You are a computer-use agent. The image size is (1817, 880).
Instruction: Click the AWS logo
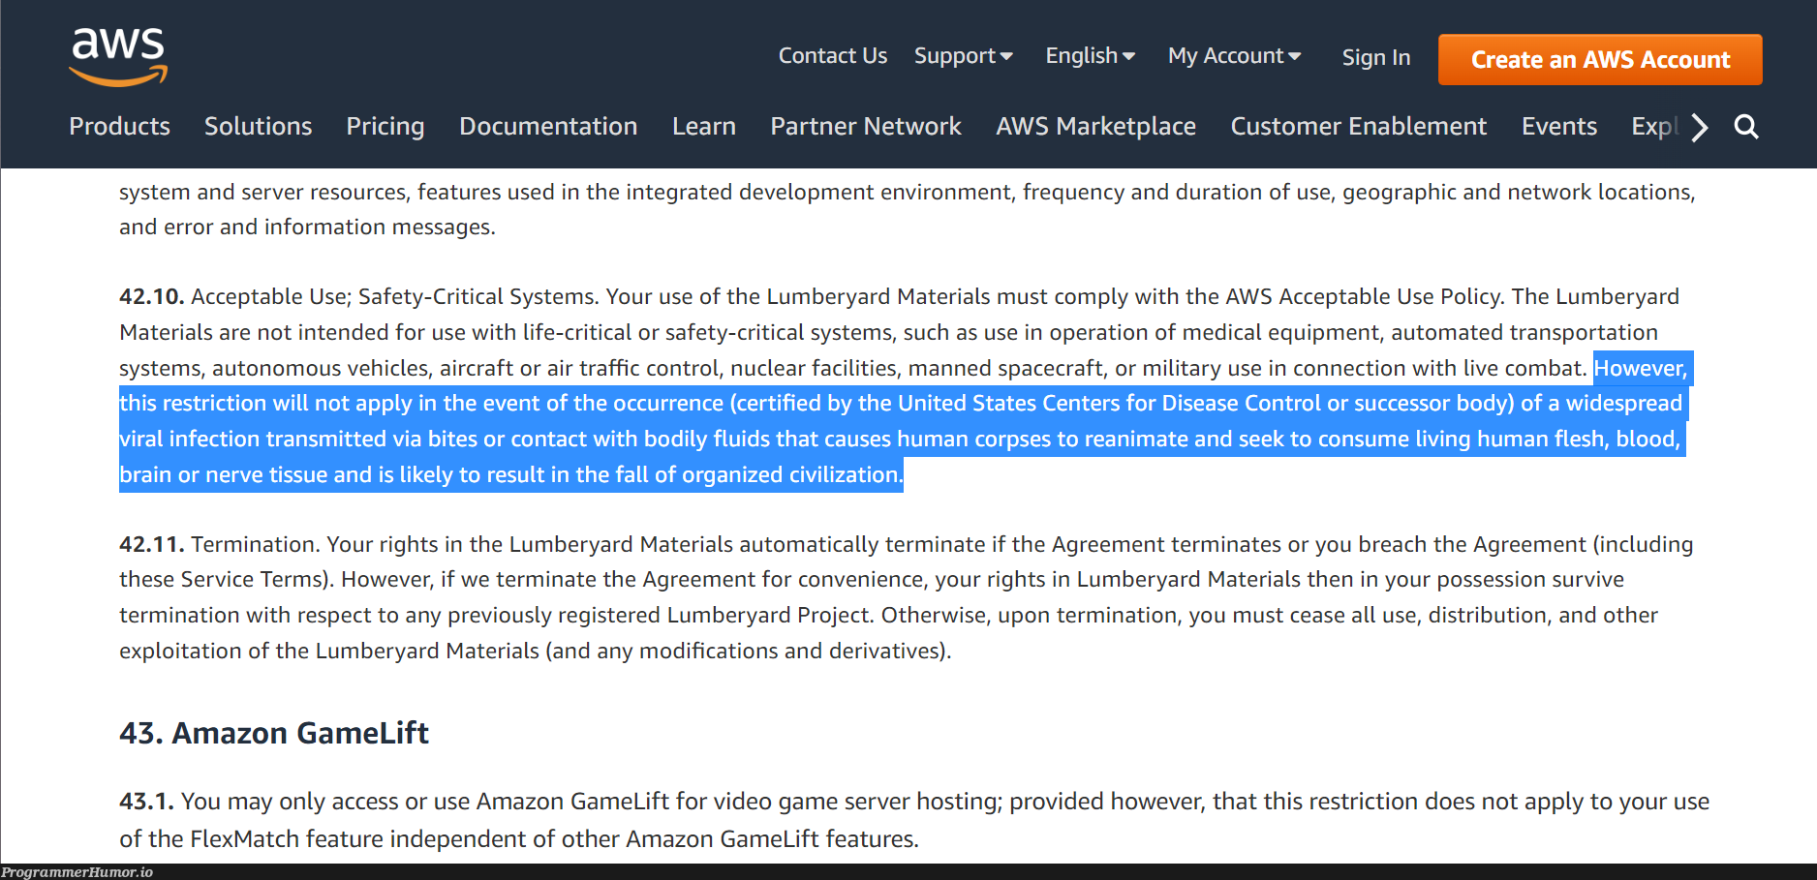[118, 56]
